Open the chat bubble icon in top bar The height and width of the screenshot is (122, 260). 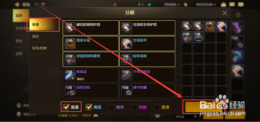point(240,4)
